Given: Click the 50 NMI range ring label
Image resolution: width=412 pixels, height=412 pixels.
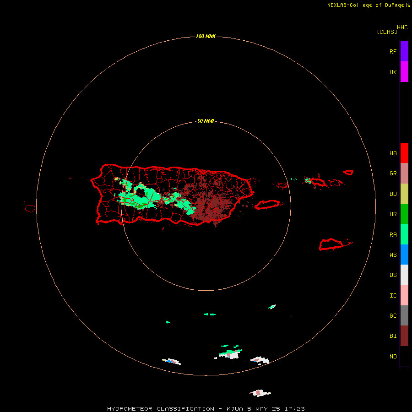Looking at the screenshot, I should 206,121.
